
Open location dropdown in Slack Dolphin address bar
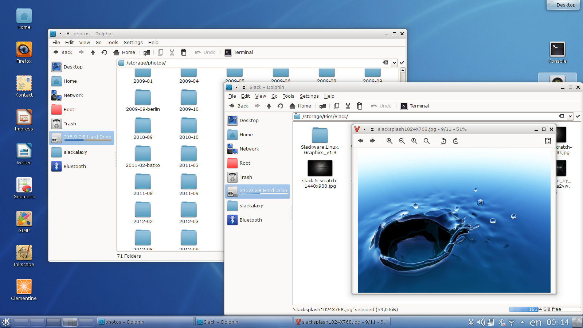pos(570,116)
